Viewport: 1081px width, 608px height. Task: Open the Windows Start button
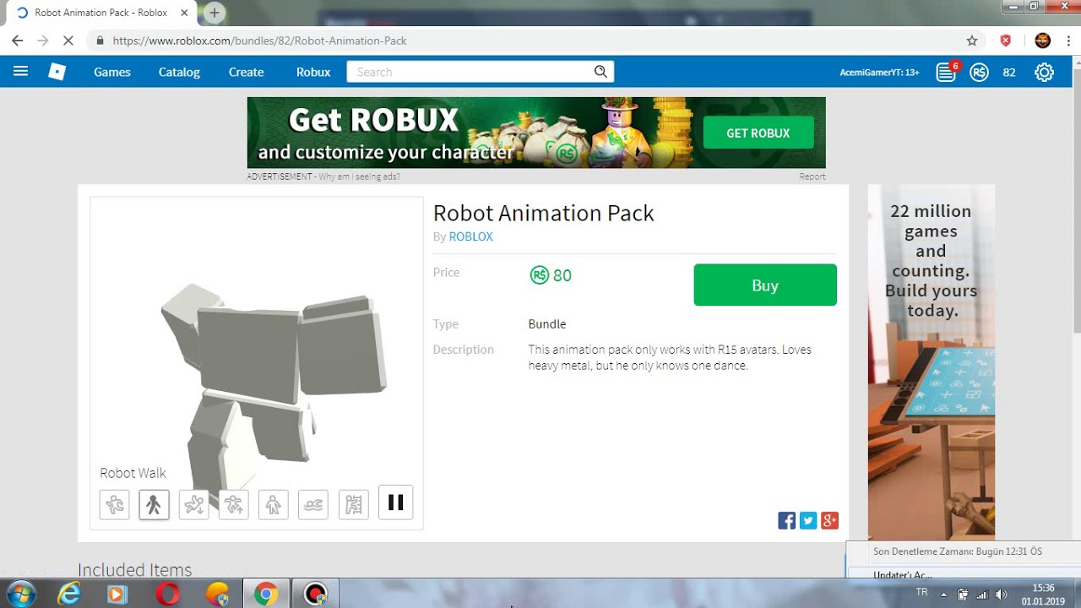[x=19, y=594]
